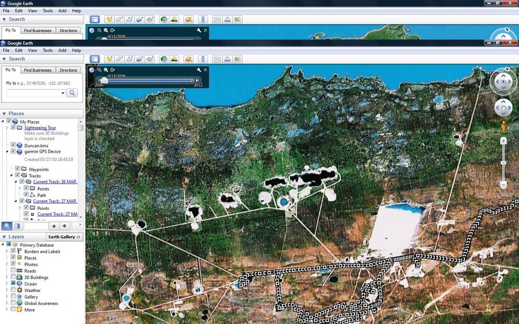Disable the Borders and Labels checkbox
The width and height of the screenshot is (519, 324).
click(13, 251)
